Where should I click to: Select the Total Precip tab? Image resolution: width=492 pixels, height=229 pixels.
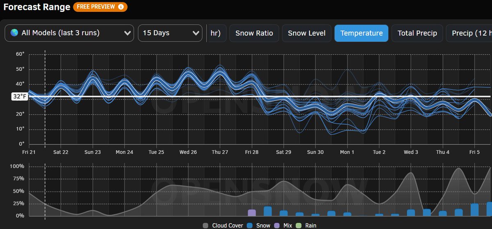pyautogui.click(x=417, y=33)
